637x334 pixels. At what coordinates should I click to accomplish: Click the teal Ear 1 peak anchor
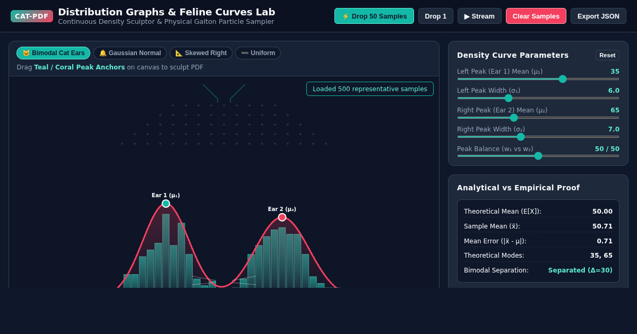point(166,204)
